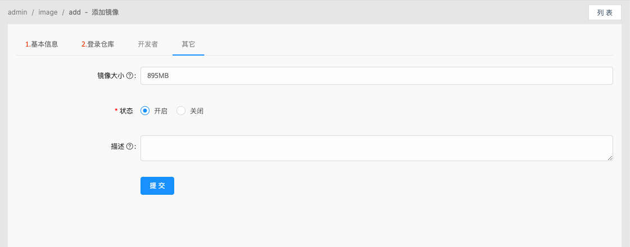Open the 列表 button at top right

tap(605, 12)
